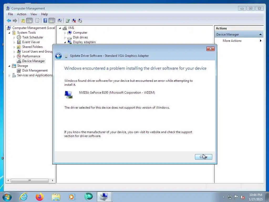Click Scan for hardware changes toolbar icon
The width and height of the screenshot is (269, 202).
pyautogui.click(x=60, y=21)
